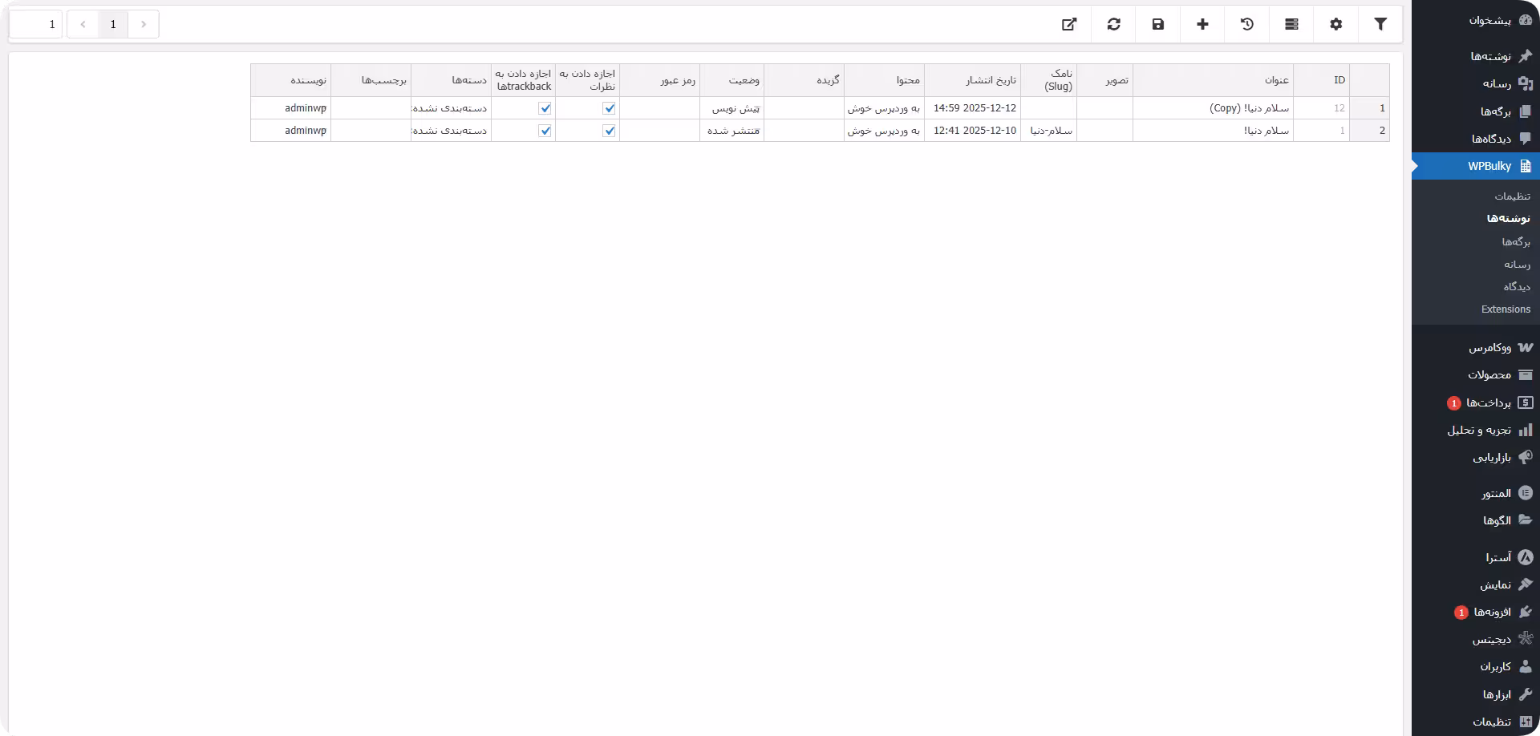Click the status cell 'پیش نویس' of first row

tap(731, 108)
